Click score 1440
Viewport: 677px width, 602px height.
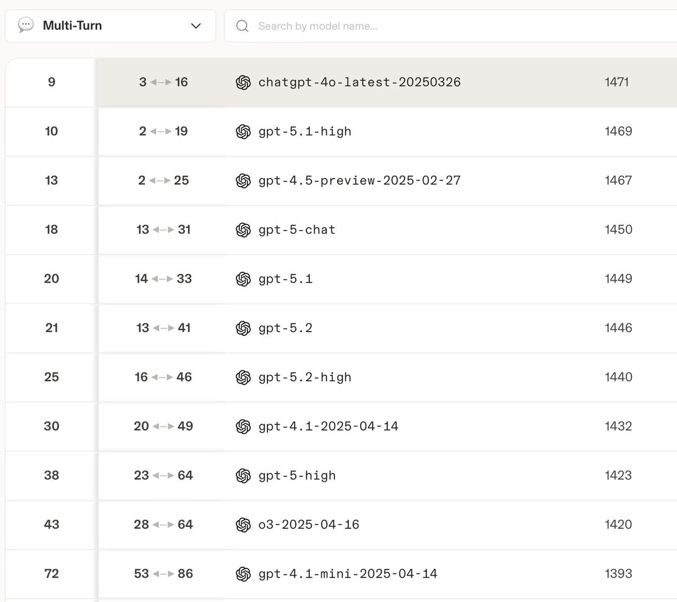618,377
